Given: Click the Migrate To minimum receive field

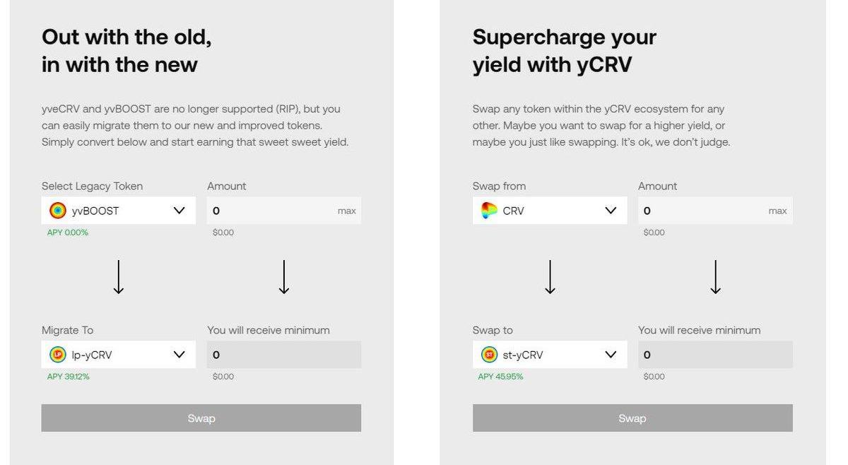Looking at the screenshot, I should pos(284,355).
